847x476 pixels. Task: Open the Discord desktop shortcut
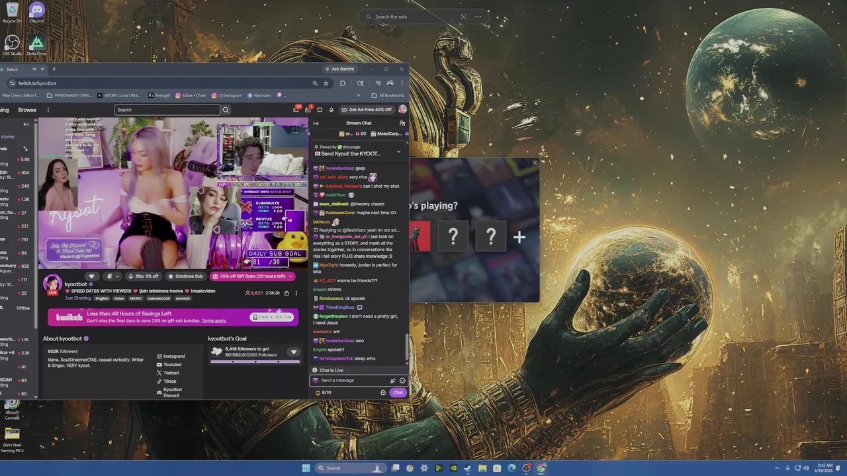tap(36, 13)
